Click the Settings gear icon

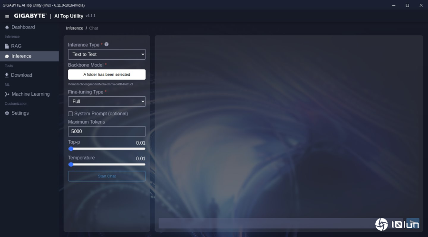(7, 113)
